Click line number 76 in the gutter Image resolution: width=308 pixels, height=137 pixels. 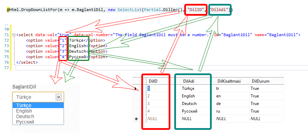click(x=7, y=62)
